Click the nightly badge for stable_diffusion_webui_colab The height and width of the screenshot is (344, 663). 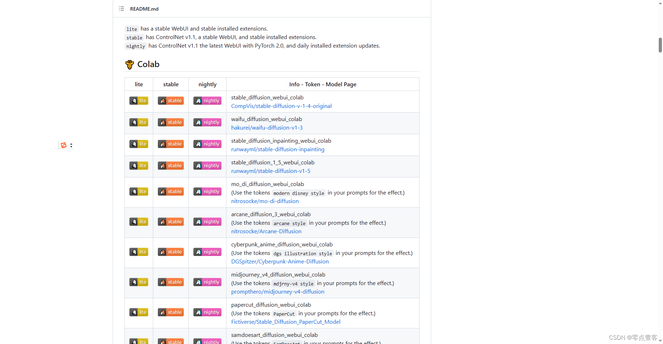coord(207,101)
